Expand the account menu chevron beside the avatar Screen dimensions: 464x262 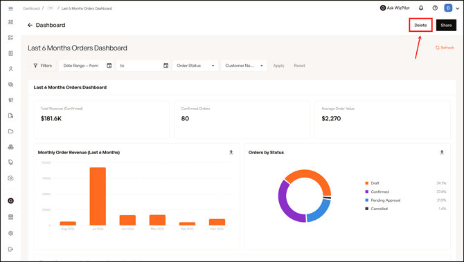tap(458, 8)
